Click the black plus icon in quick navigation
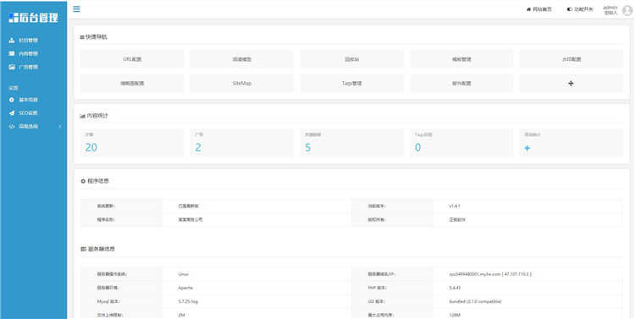The height and width of the screenshot is (319, 635). [x=571, y=83]
